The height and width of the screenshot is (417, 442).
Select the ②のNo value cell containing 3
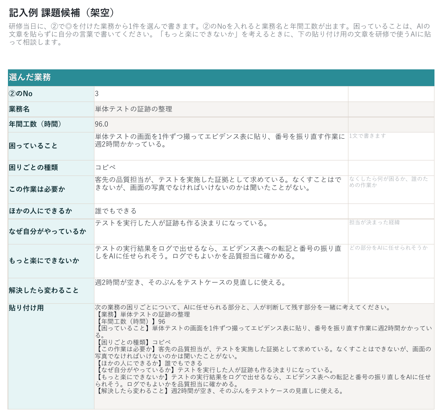[221, 94]
